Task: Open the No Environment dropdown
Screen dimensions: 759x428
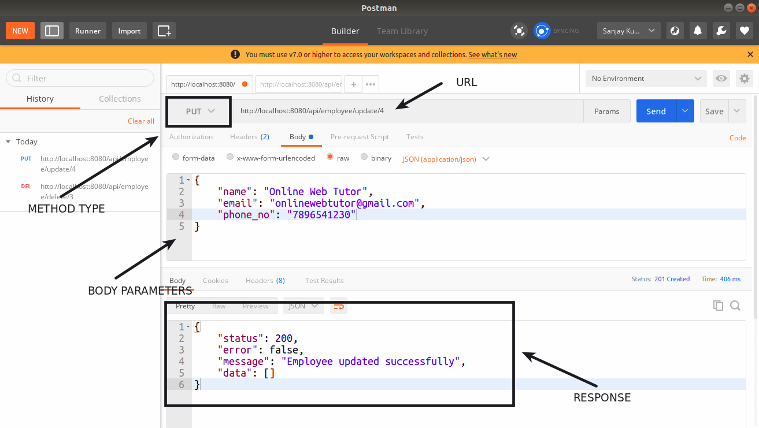Action: pos(645,78)
